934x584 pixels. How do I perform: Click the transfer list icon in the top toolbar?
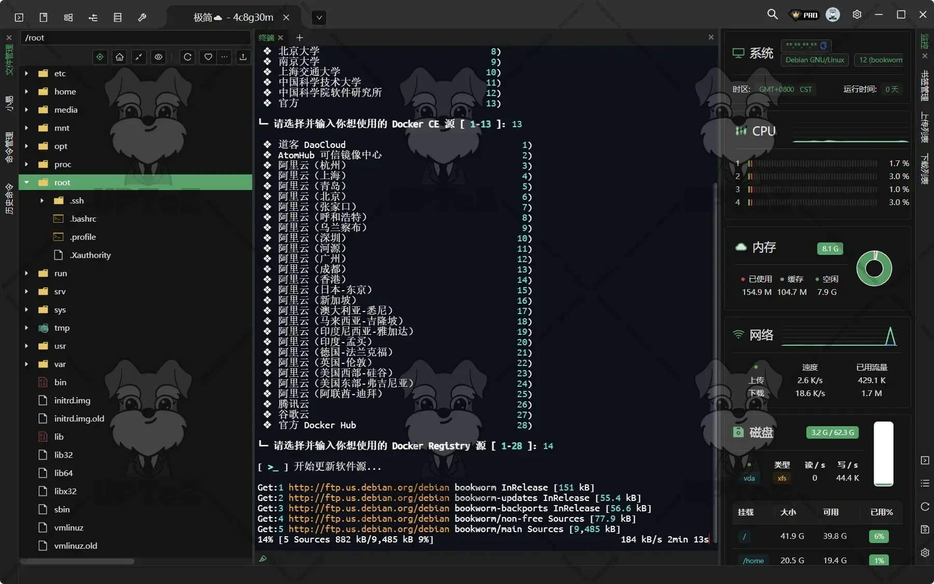pyautogui.click(x=93, y=17)
